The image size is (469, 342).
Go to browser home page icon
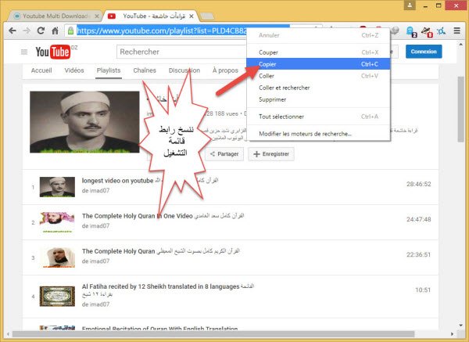click(x=55, y=31)
